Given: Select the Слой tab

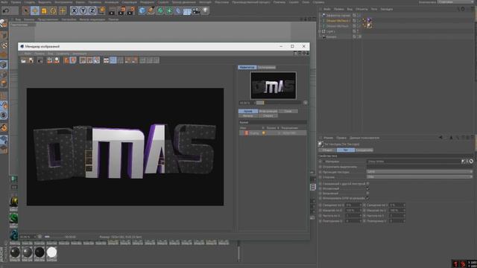Looking at the screenshot, I should tap(288, 111).
